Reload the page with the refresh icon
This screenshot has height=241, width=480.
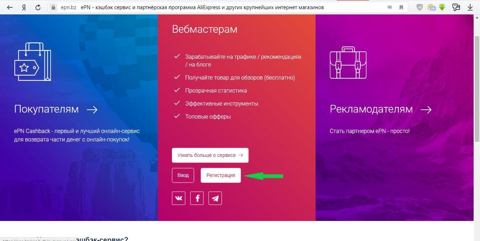(38, 7)
